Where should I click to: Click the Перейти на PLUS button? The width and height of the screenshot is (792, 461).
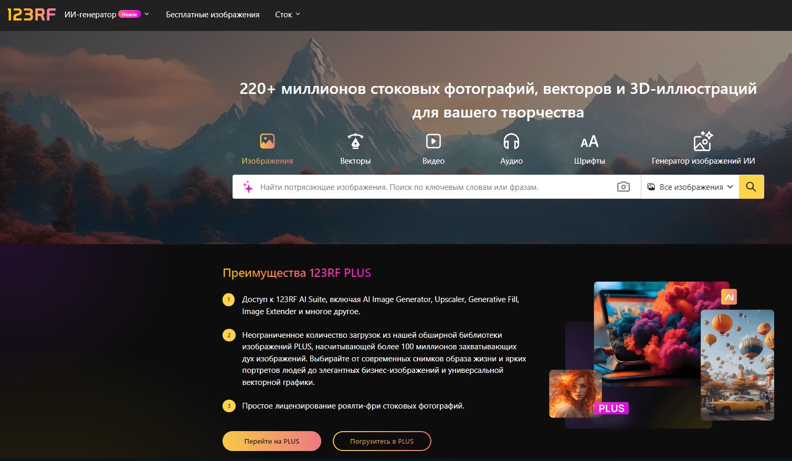coord(272,441)
